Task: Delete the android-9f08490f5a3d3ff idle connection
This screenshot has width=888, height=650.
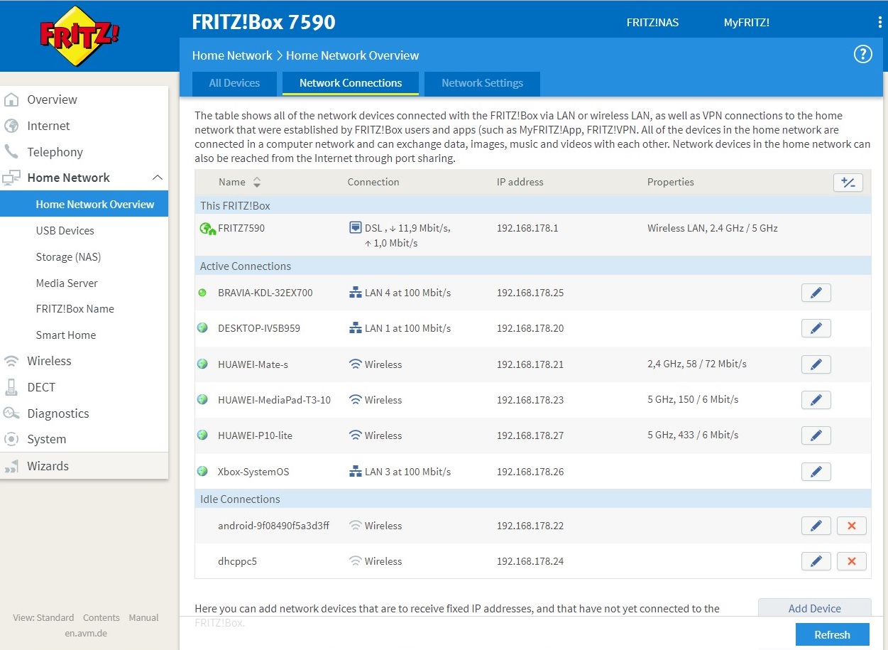Action: [x=852, y=526]
